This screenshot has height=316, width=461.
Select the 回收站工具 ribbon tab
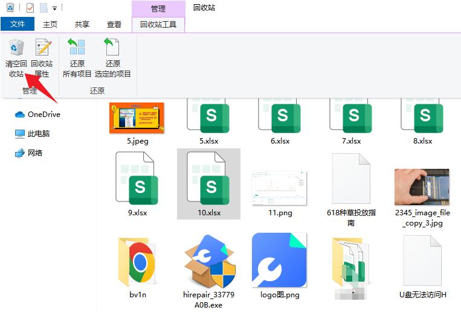(x=158, y=24)
